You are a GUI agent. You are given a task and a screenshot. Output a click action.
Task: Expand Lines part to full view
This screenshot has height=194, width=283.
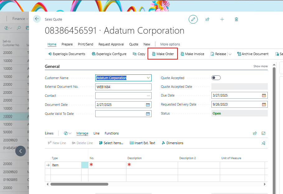[x=263, y=133]
